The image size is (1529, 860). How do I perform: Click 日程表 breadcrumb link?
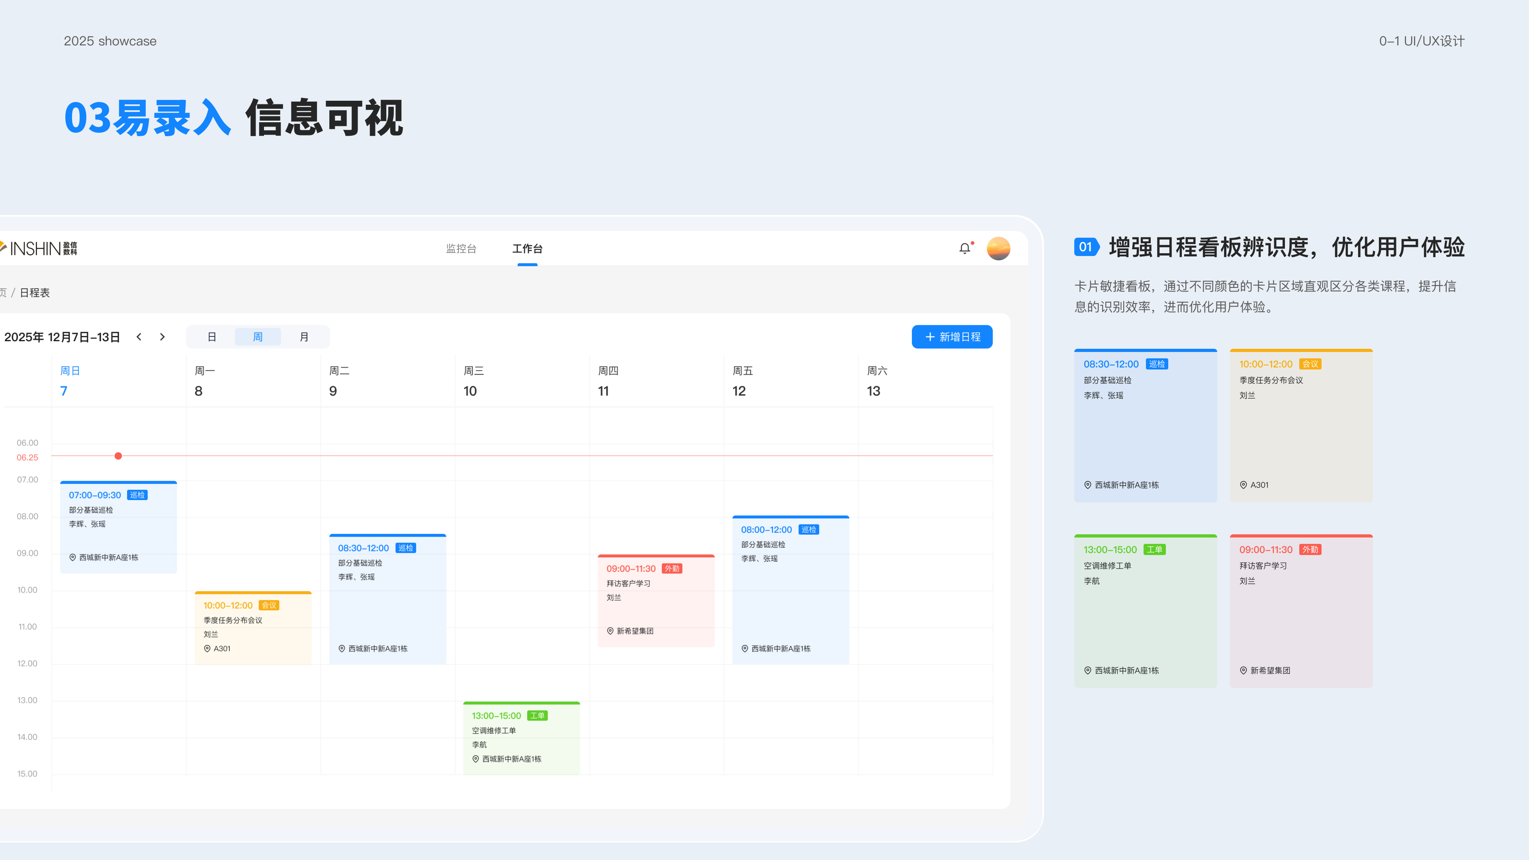pos(34,293)
